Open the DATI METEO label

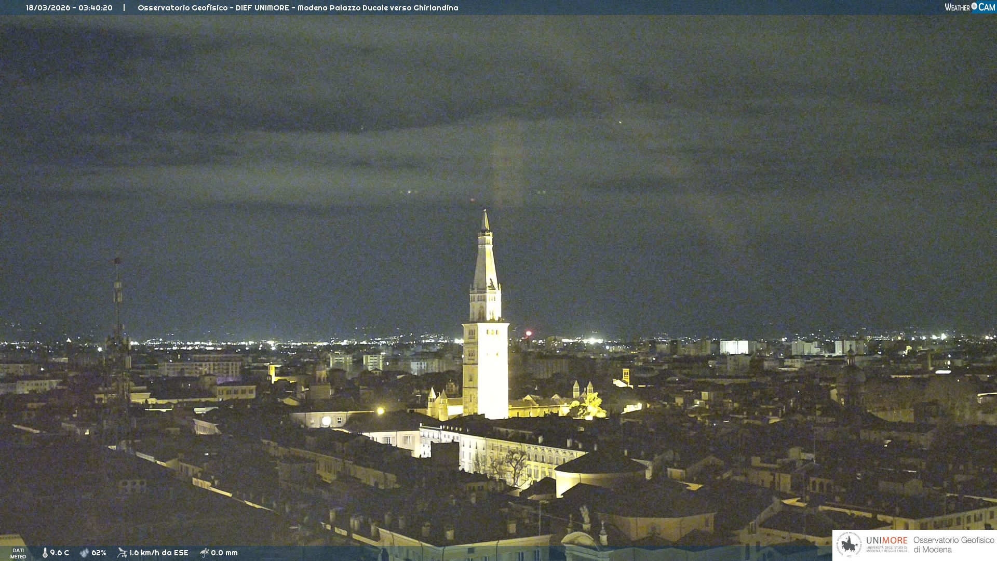point(18,553)
